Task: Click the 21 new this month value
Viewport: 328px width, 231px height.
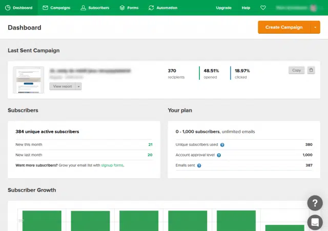Action: click(150, 145)
